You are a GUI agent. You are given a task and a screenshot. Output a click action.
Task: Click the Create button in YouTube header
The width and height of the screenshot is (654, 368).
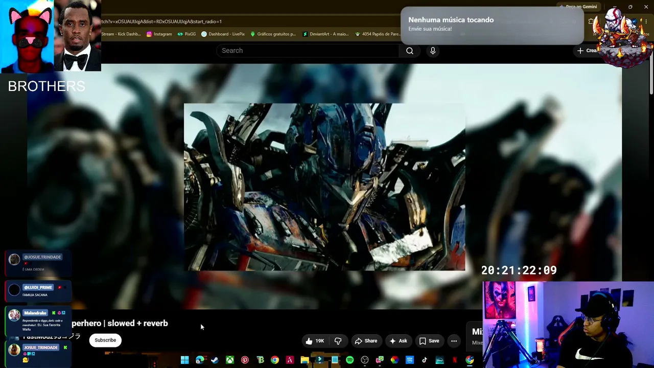pyautogui.click(x=587, y=51)
